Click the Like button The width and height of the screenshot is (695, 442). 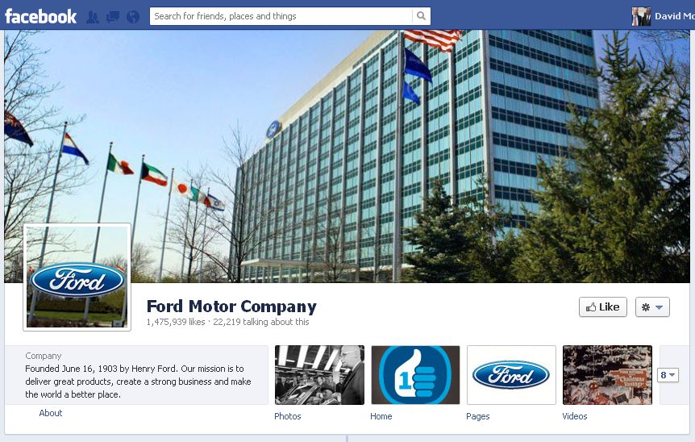pos(603,306)
